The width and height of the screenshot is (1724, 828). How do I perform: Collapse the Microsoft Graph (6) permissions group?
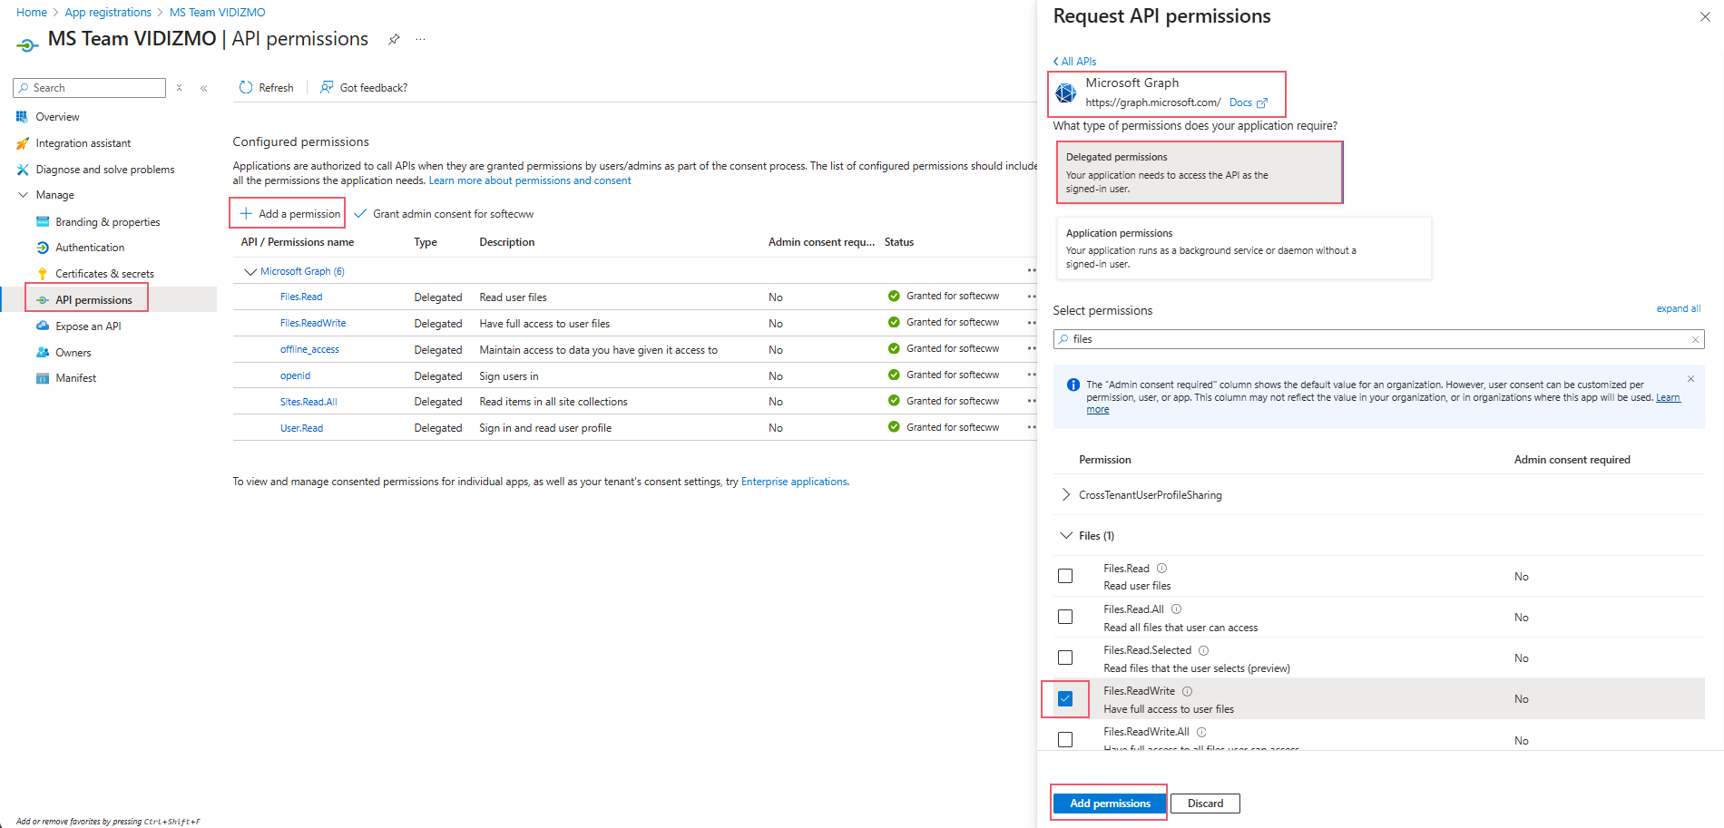(250, 271)
